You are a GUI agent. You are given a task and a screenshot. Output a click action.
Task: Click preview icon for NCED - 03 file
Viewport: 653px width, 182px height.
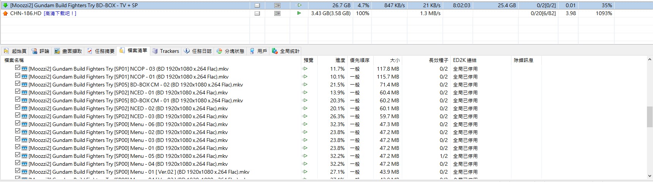[305, 116]
